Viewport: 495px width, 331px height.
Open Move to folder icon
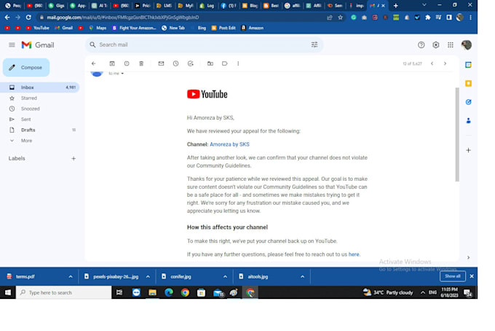[x=210, y=63]
